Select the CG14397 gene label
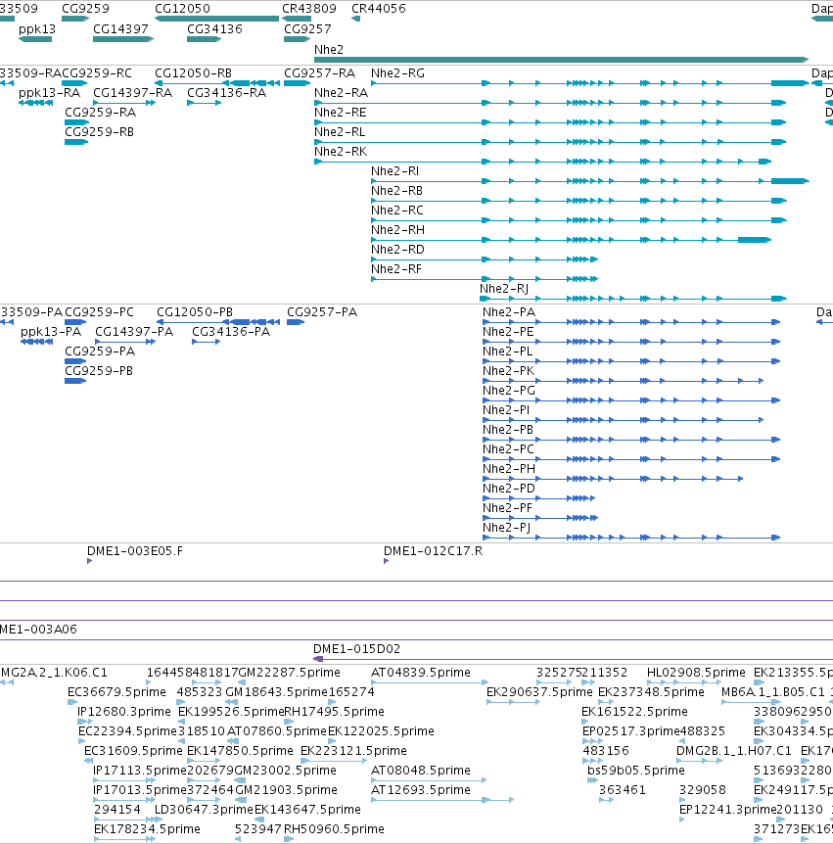The height and width of the screenshot is (844, 833). 120,29
